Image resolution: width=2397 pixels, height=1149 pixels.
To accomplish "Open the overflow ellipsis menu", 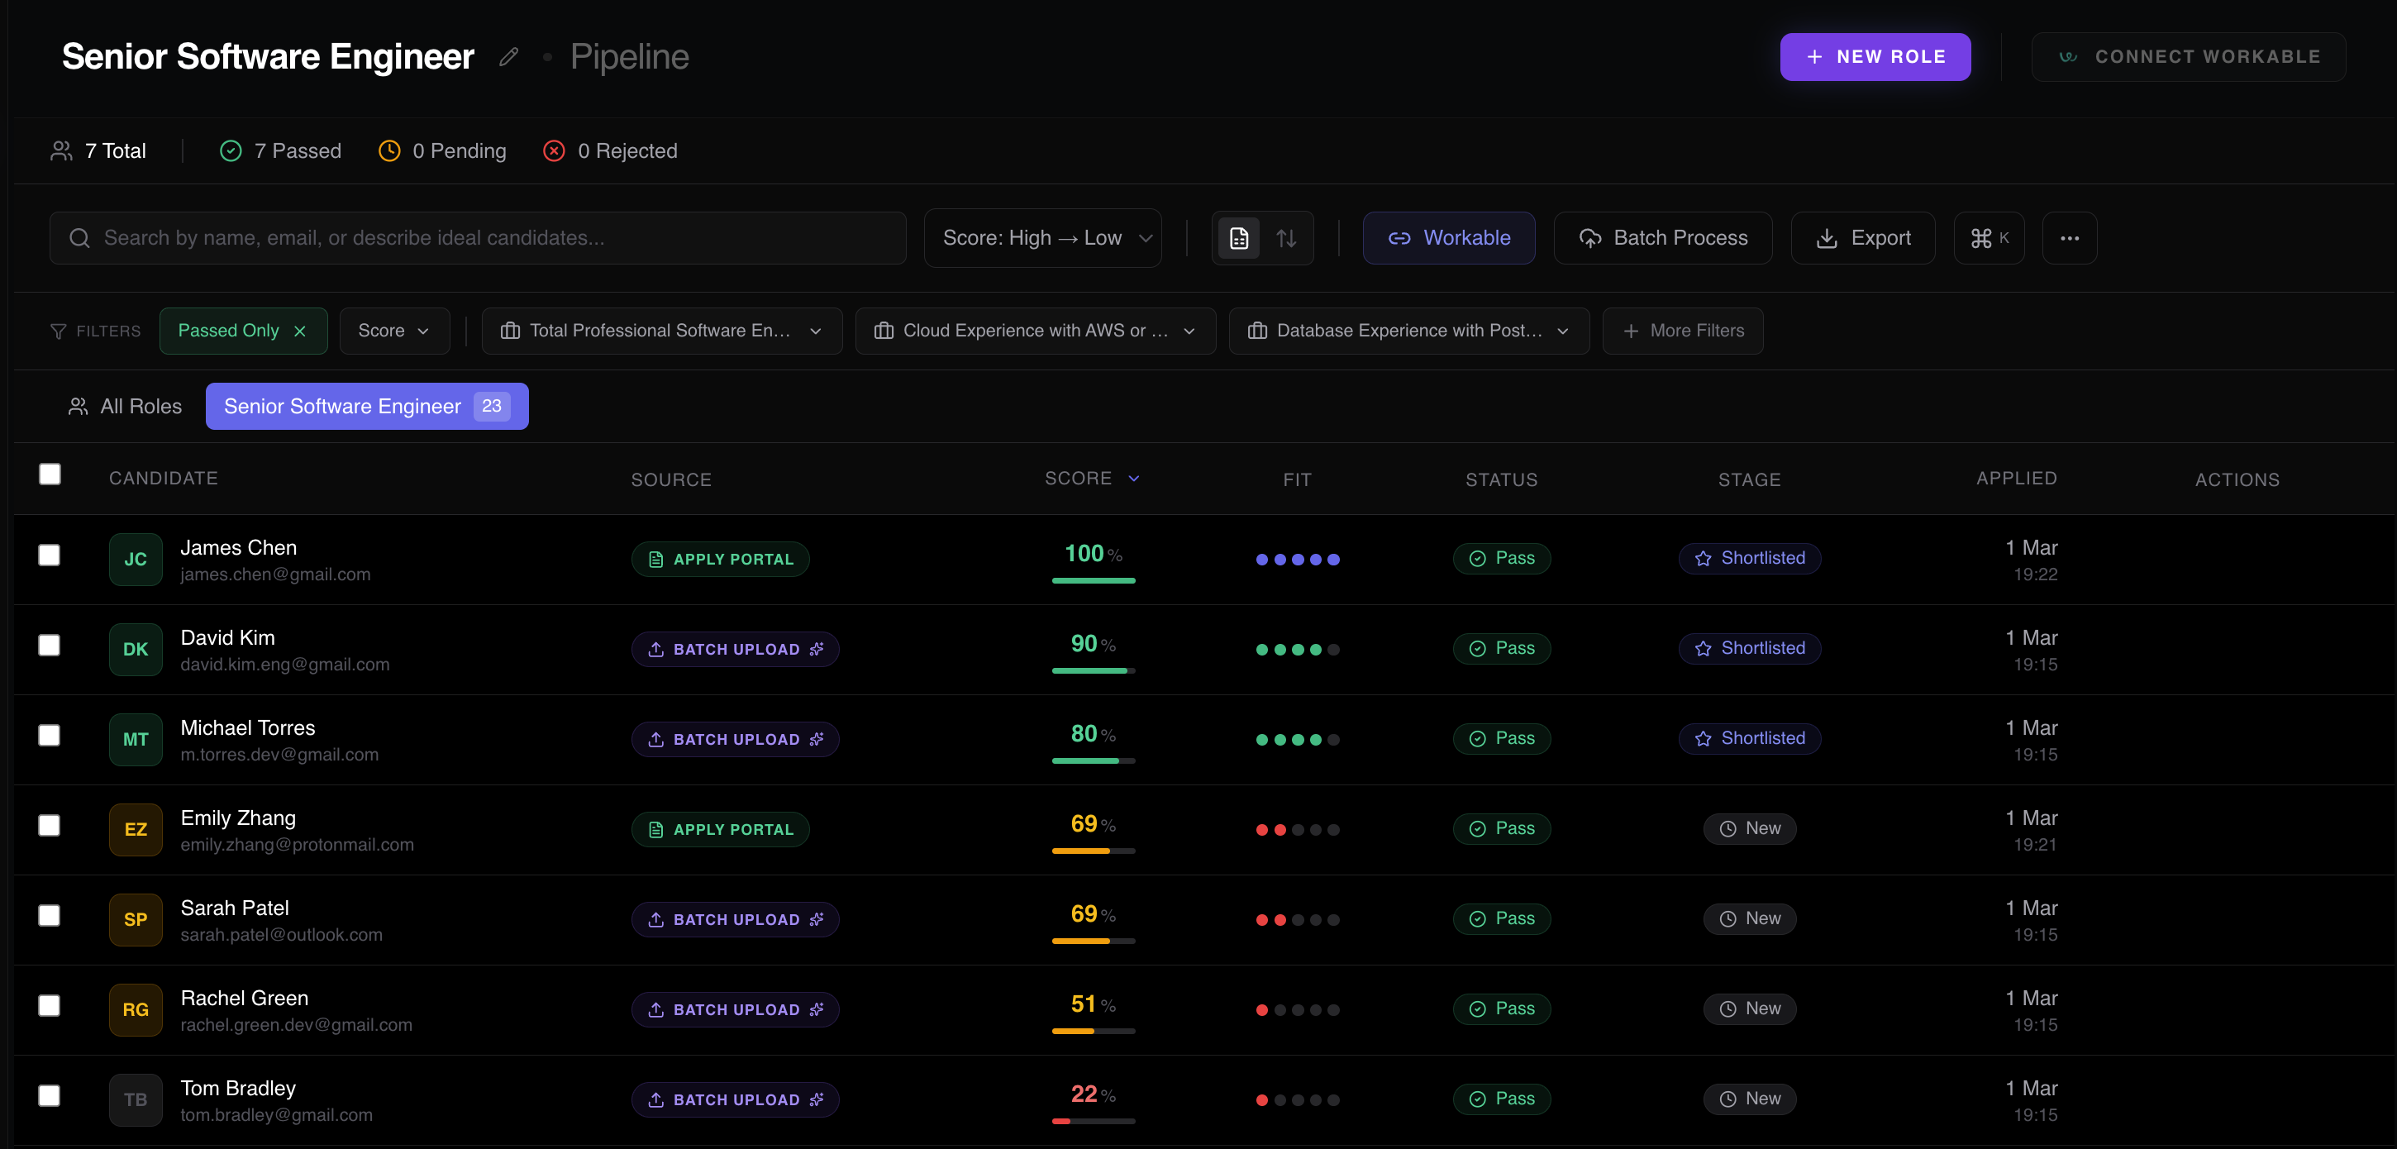I will click(x=2070, y=238).
